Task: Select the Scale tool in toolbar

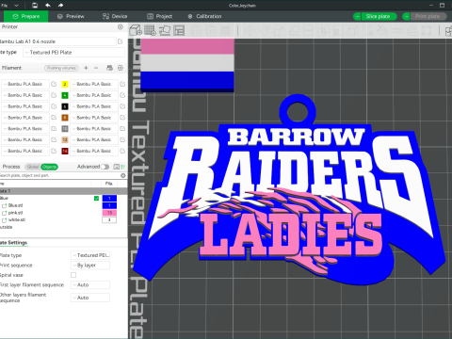Action: click(279, 30)
